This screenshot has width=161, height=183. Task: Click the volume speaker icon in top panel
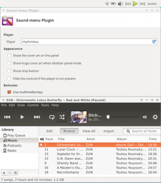click(x=120, y=4)
